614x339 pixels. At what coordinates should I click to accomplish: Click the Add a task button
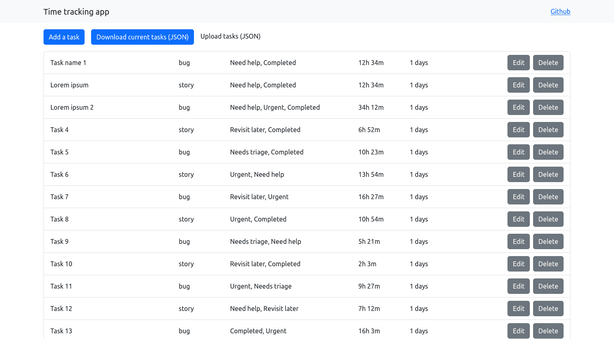[x=64, y=37]
